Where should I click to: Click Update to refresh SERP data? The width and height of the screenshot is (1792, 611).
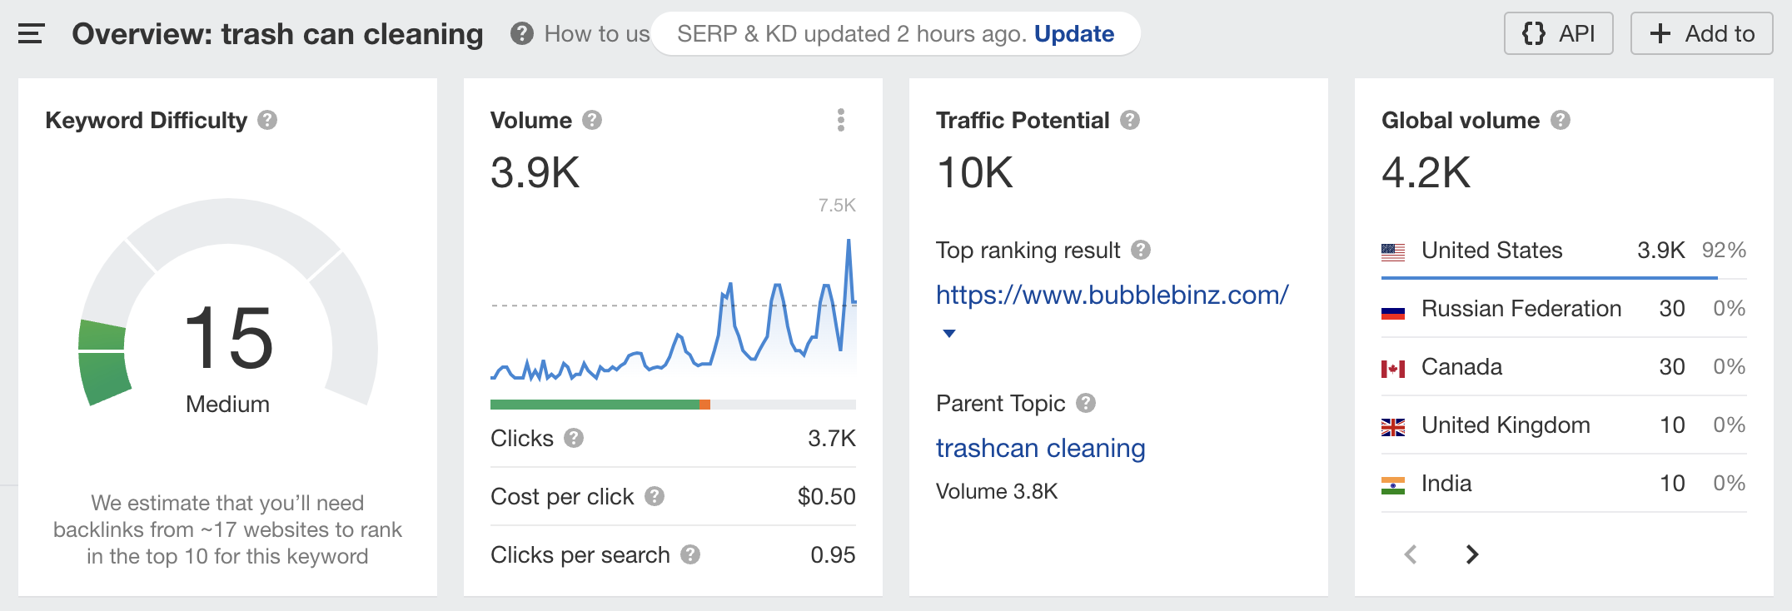point(1074,34)
